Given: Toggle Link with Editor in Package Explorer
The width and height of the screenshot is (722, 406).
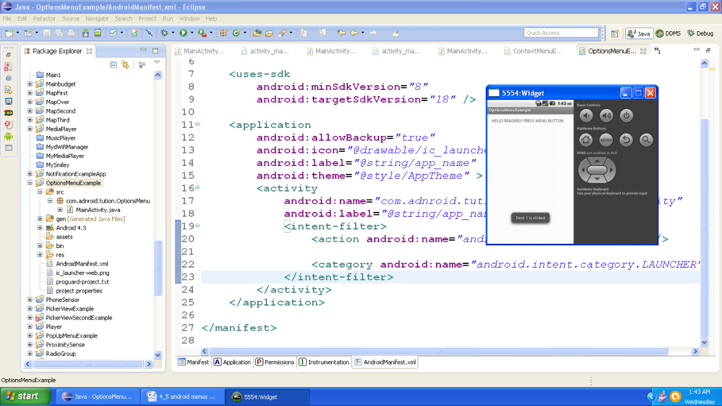Looking at the screenshot, I should 126,65.
